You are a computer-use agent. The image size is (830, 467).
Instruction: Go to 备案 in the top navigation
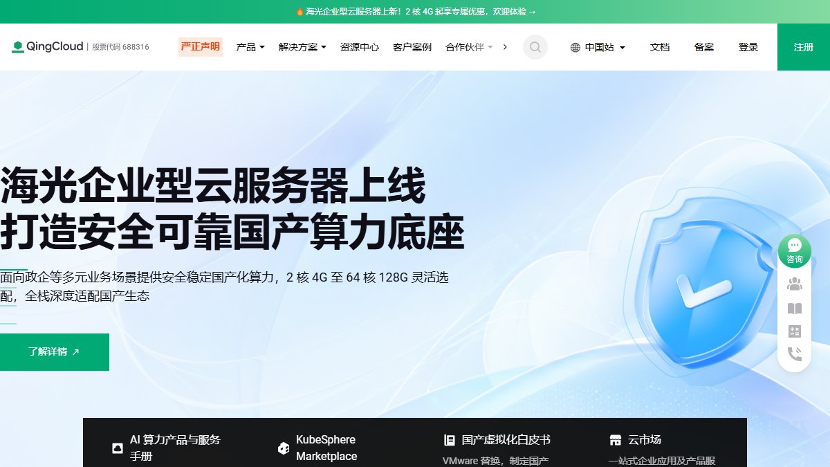704,47
